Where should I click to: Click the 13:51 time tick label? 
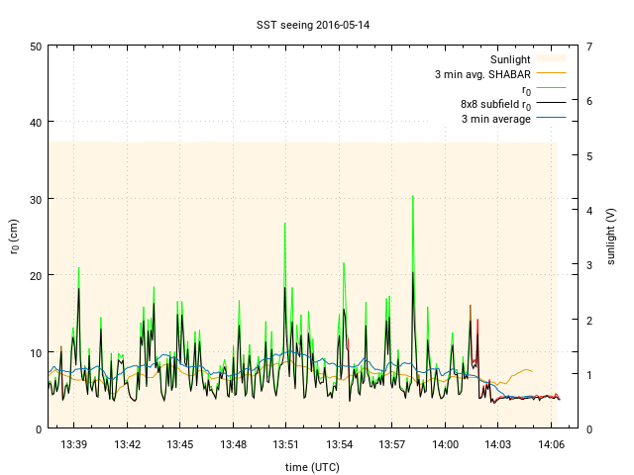click(286, 445)
